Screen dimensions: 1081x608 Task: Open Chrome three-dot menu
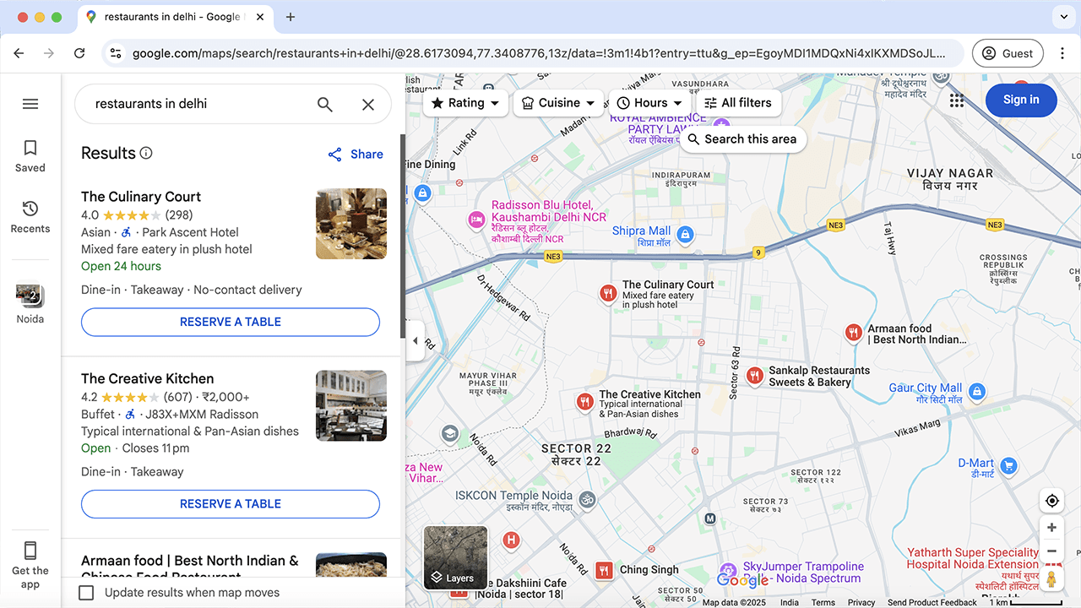(1062, 53)
